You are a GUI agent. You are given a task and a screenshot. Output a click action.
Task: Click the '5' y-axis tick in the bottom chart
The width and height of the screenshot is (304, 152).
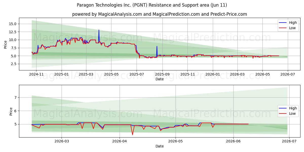(x=16, y=124)
